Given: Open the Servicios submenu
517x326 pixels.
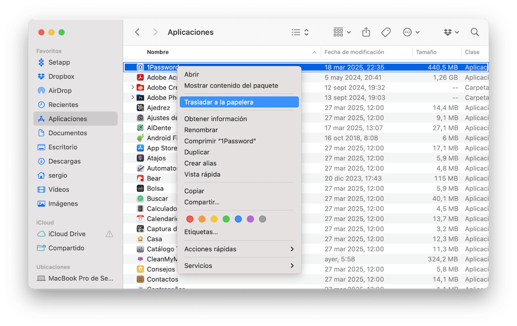Looking at the screenshot, I should pyautogui.click(x=239, y=266).
